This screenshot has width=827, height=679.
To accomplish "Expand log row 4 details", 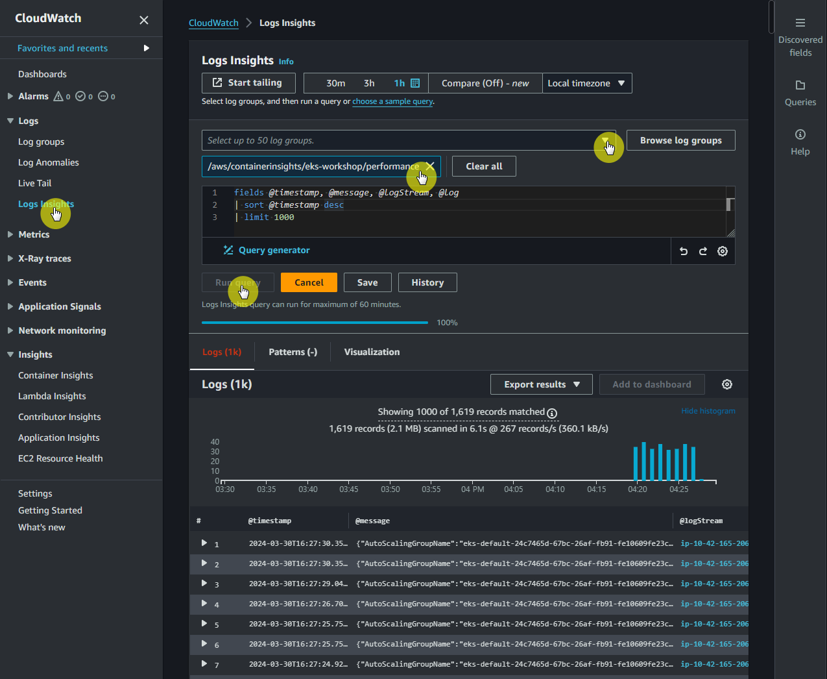I will (204, 603).
